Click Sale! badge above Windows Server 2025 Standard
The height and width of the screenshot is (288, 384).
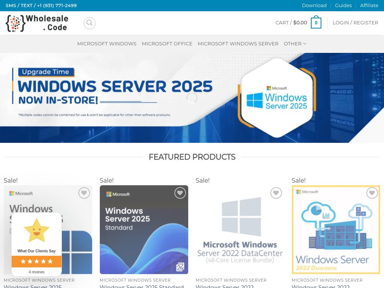tap(106, 180)
